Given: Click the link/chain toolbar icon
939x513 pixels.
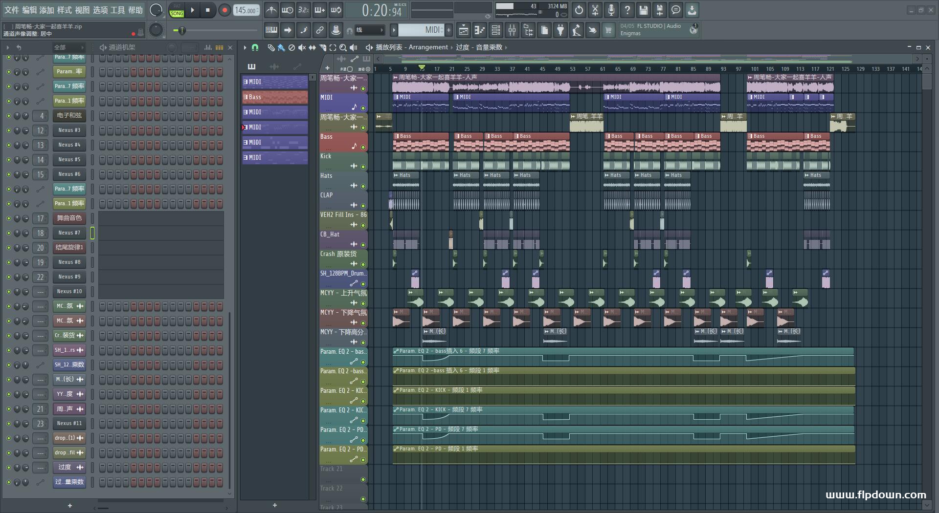Looking at the screenshot, I should [x=320, y=30].
